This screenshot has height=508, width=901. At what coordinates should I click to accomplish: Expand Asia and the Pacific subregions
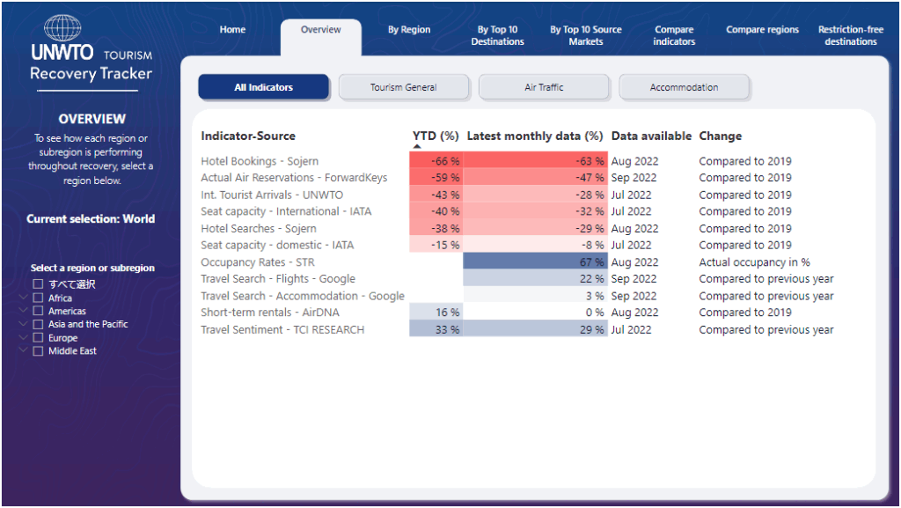[24, 323]
